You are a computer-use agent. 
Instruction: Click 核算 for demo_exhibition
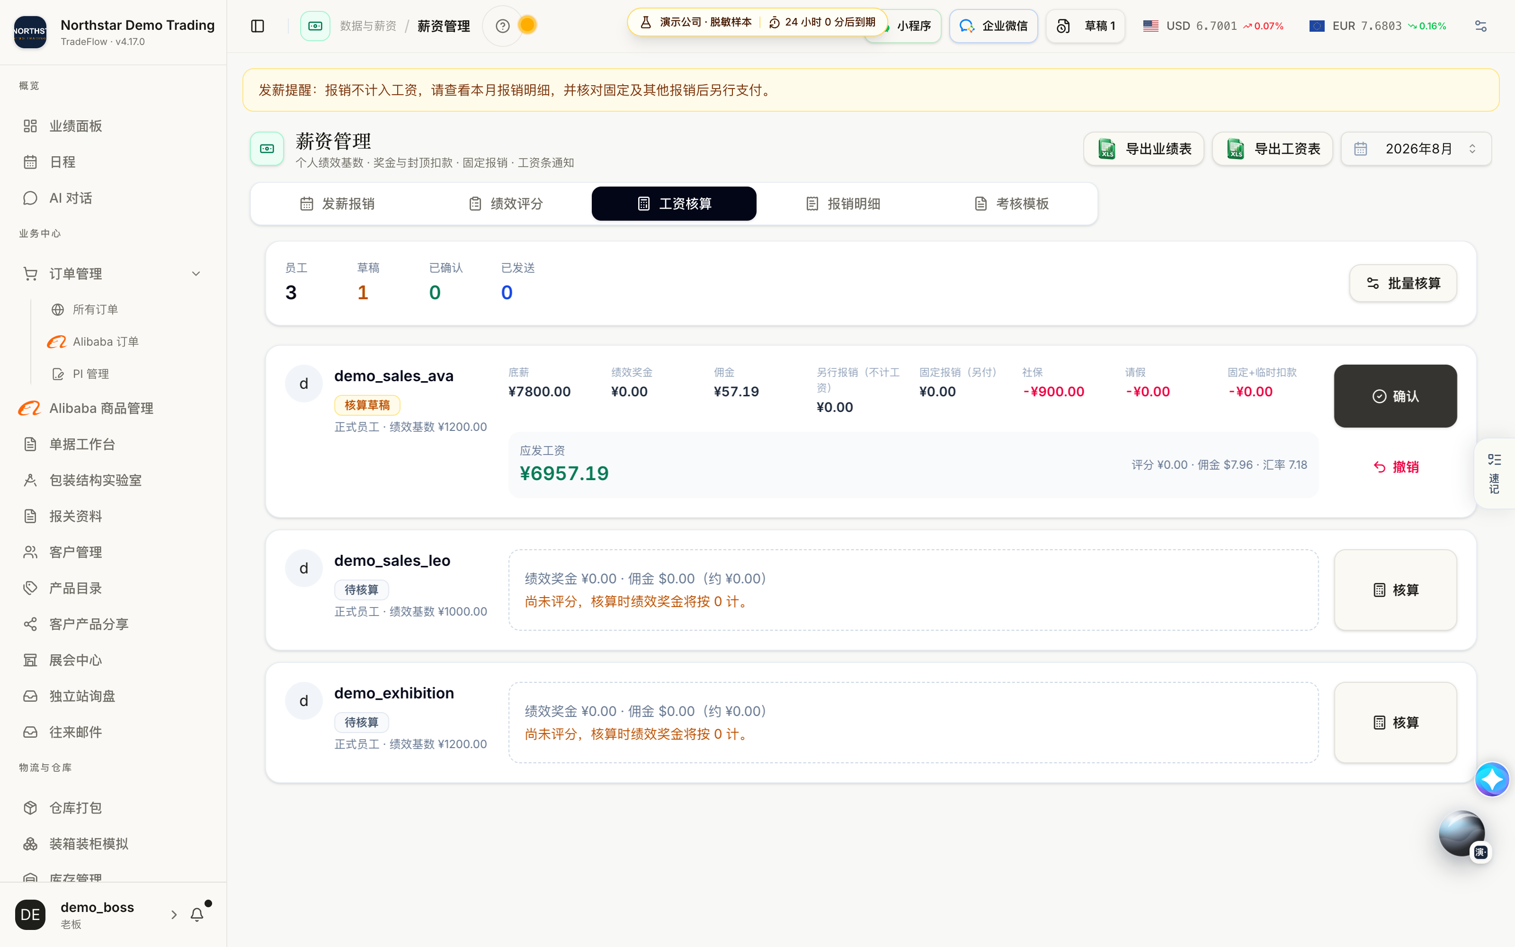click(x=1395, y=722)
